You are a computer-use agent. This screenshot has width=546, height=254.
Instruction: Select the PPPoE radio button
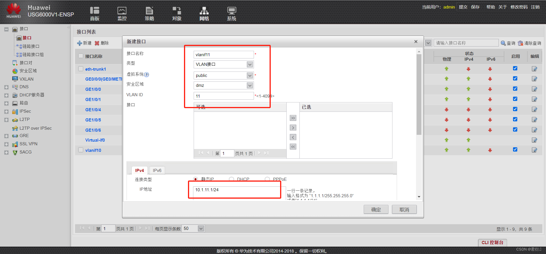267,179
